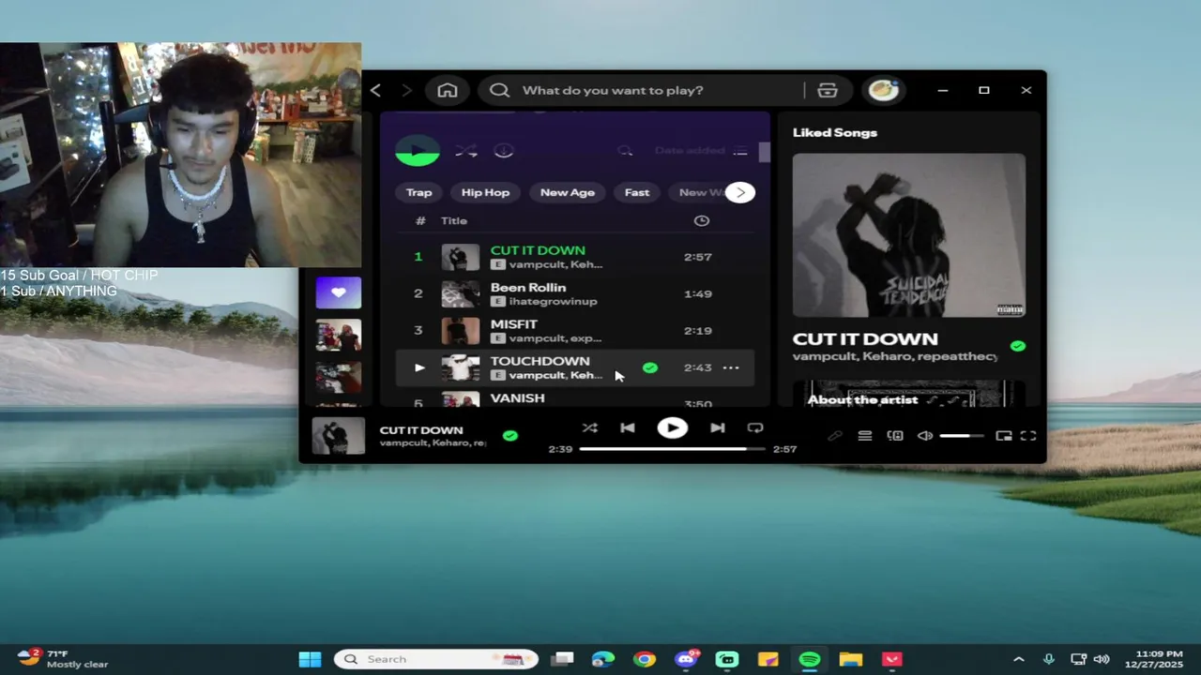
Task: Open Google Chrome from the taskbar
Action: (x=644, y=659)
